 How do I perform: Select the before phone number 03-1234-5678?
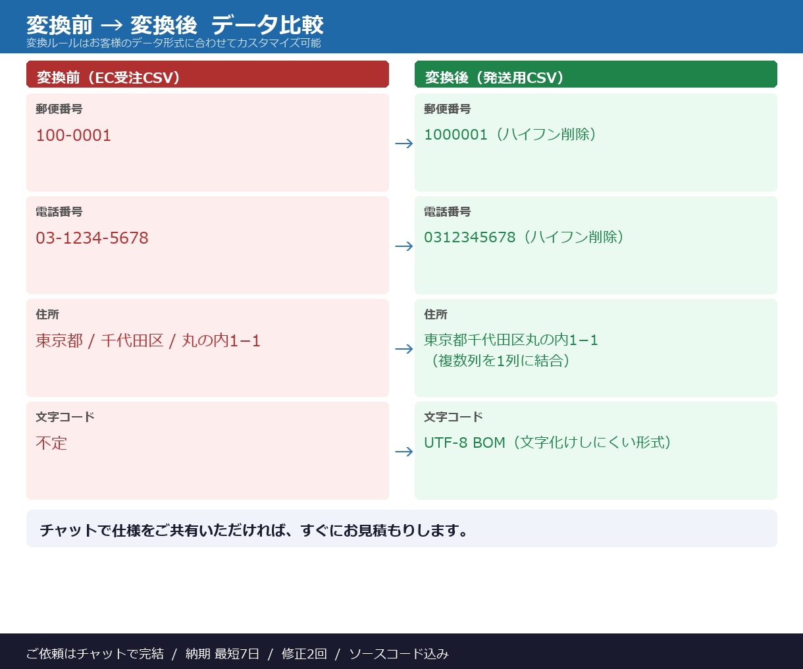tap(92, 238)
